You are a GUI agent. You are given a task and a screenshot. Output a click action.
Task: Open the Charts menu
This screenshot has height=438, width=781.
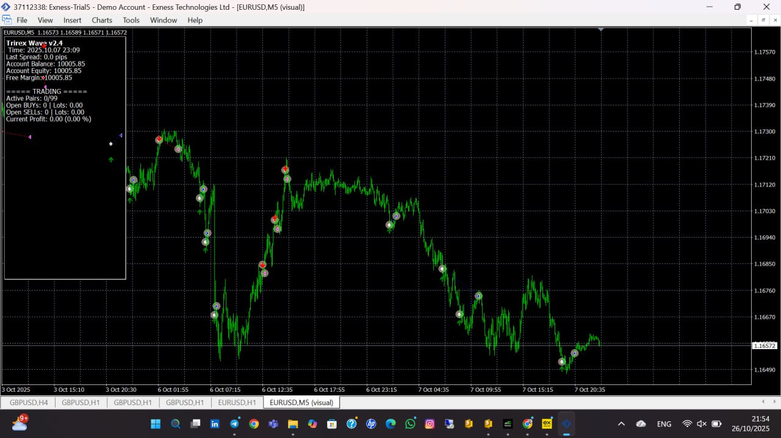(102, 20)
